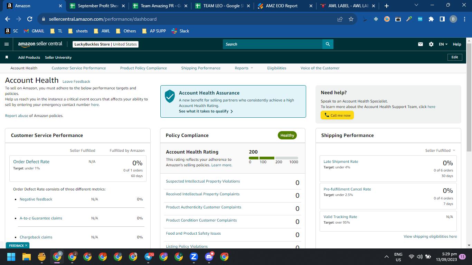Screen dimensions: 472x265
Task: Expand the Reports dropdown menu
Action: [244, 68]
